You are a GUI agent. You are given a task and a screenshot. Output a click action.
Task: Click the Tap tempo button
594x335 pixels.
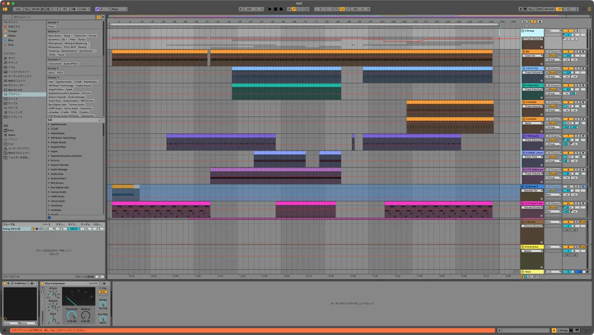(x=26, y=9)
